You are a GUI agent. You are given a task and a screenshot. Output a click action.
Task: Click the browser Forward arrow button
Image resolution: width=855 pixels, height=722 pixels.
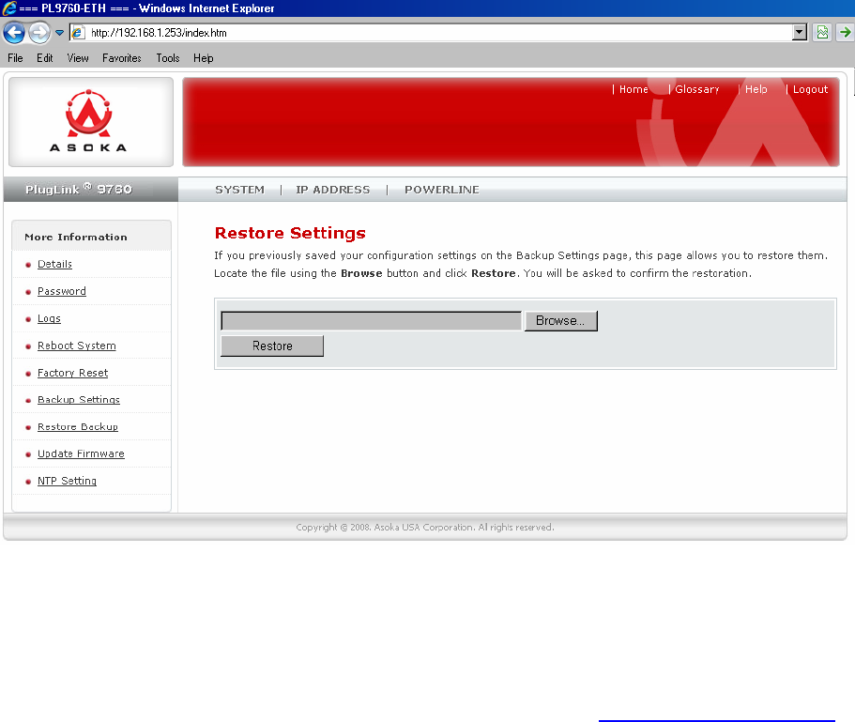pos(39,33)
